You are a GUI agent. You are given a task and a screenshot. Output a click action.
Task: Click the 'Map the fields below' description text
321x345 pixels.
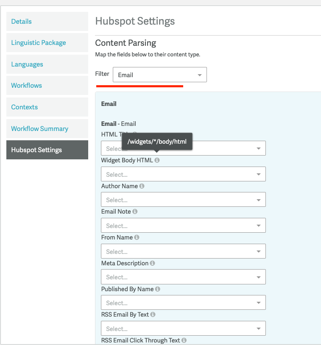[148, 55]
